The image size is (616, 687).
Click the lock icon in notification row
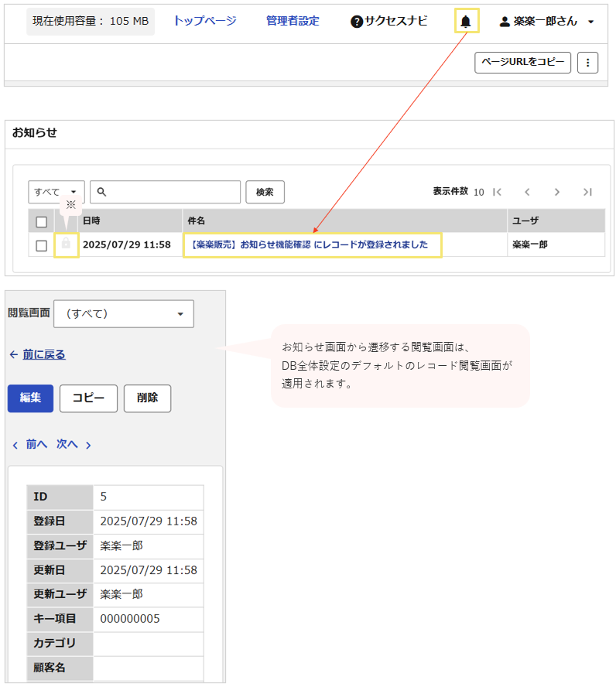click(66, 243)
